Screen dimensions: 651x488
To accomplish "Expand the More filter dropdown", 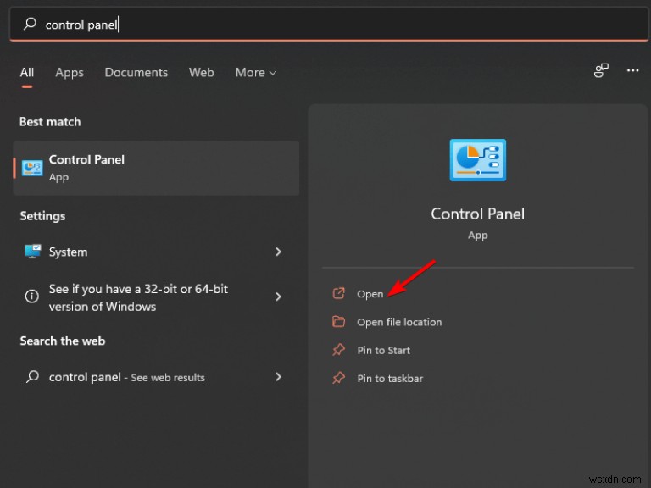I will point(255,73).
